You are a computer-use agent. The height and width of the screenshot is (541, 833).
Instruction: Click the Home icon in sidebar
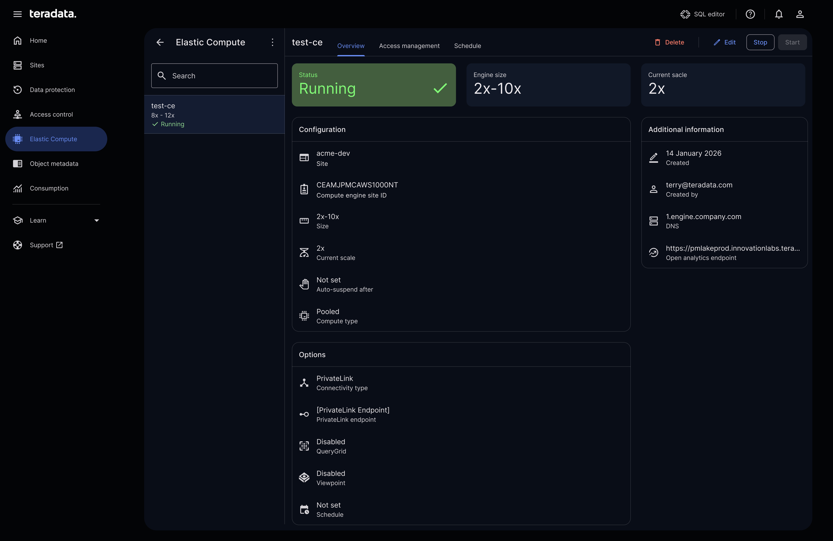point(18,41)
